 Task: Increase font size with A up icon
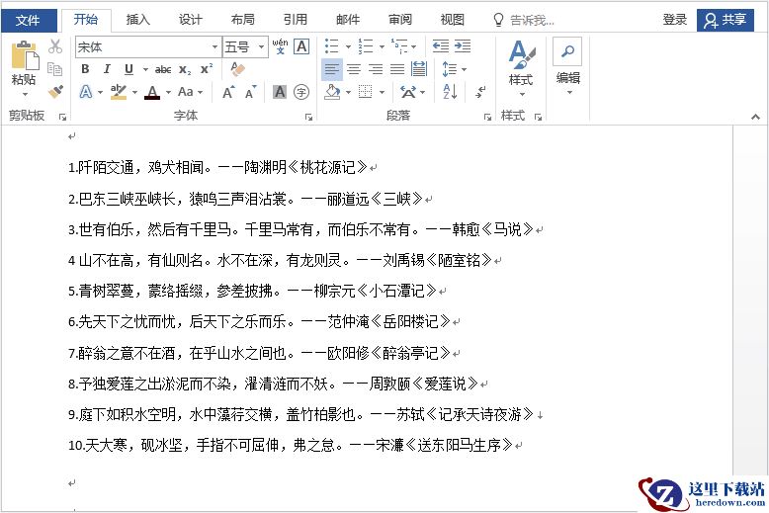point(228,92)
